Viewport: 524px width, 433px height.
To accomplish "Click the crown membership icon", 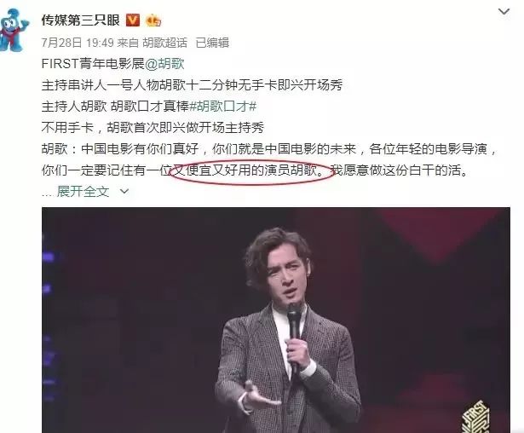I will 153,20.
